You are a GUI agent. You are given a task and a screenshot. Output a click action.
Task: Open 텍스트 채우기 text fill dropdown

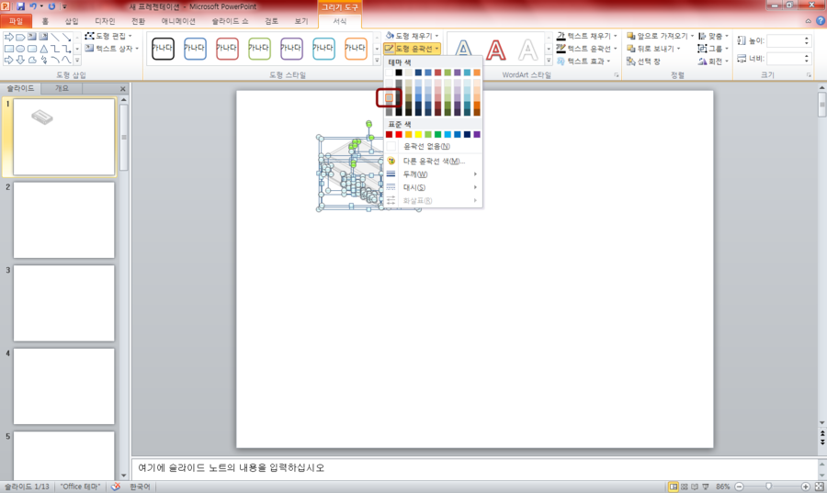pos(586,36)
